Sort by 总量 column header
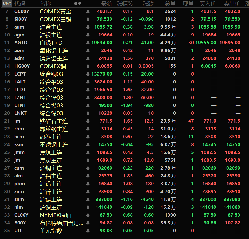This screenshot has height=239, width=249. pos(170,4)
